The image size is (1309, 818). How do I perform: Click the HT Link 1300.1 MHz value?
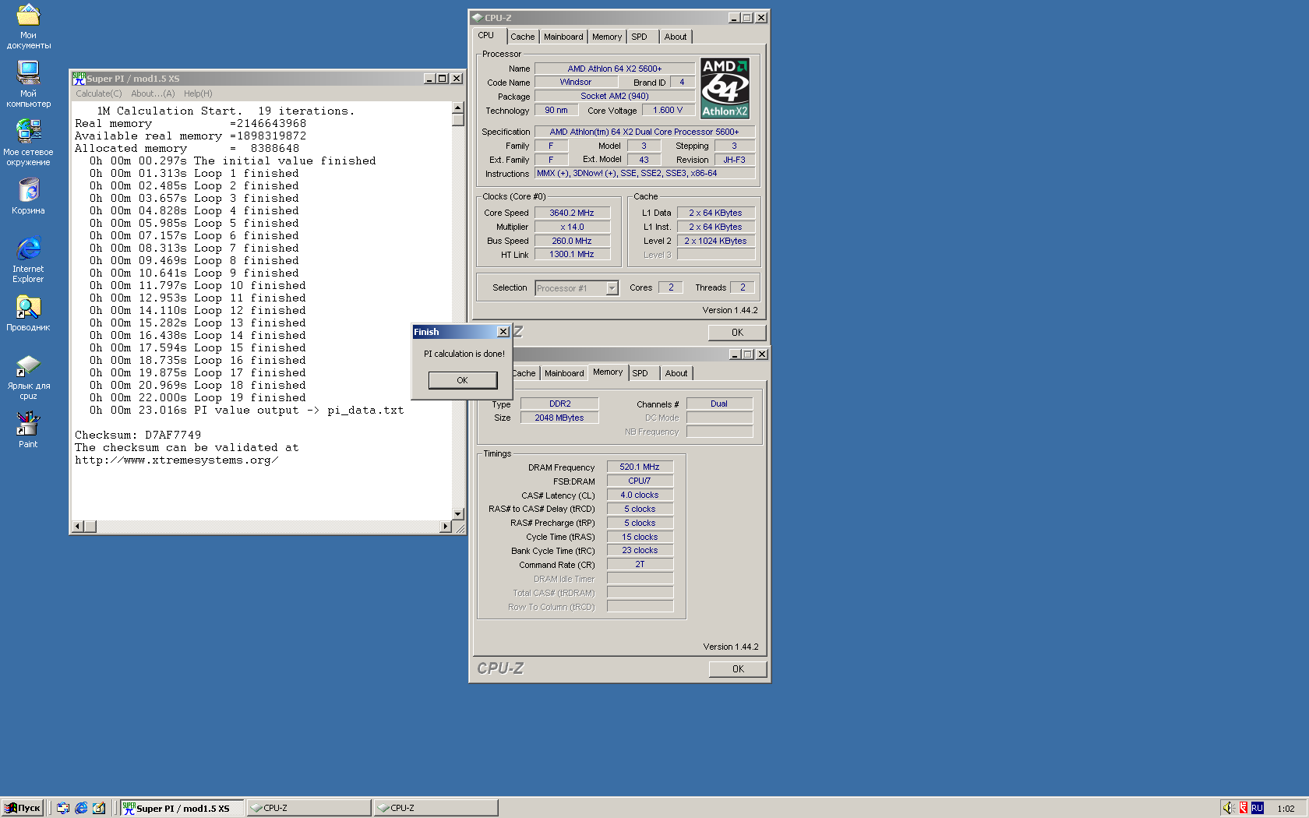[572, 255]
